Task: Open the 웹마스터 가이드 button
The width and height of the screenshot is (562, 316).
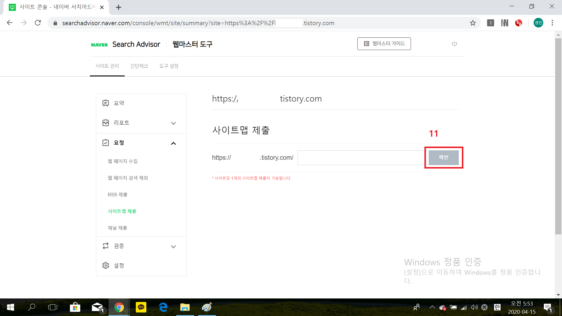Action: [384, 44]
